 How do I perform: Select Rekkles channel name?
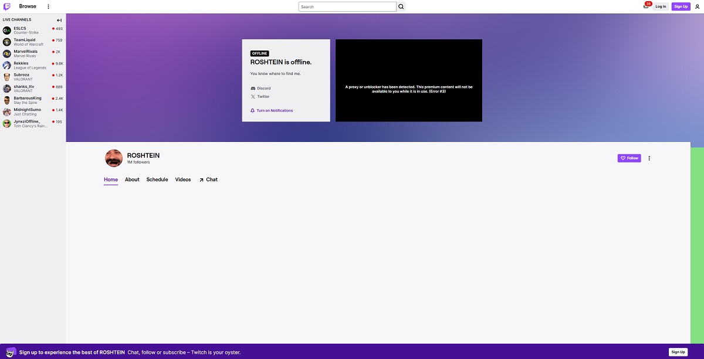point(21,63)
